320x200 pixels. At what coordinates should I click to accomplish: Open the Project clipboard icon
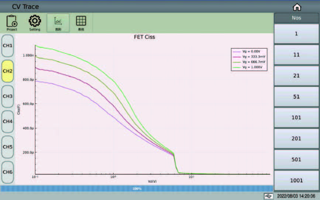click(x=12, y=23)
